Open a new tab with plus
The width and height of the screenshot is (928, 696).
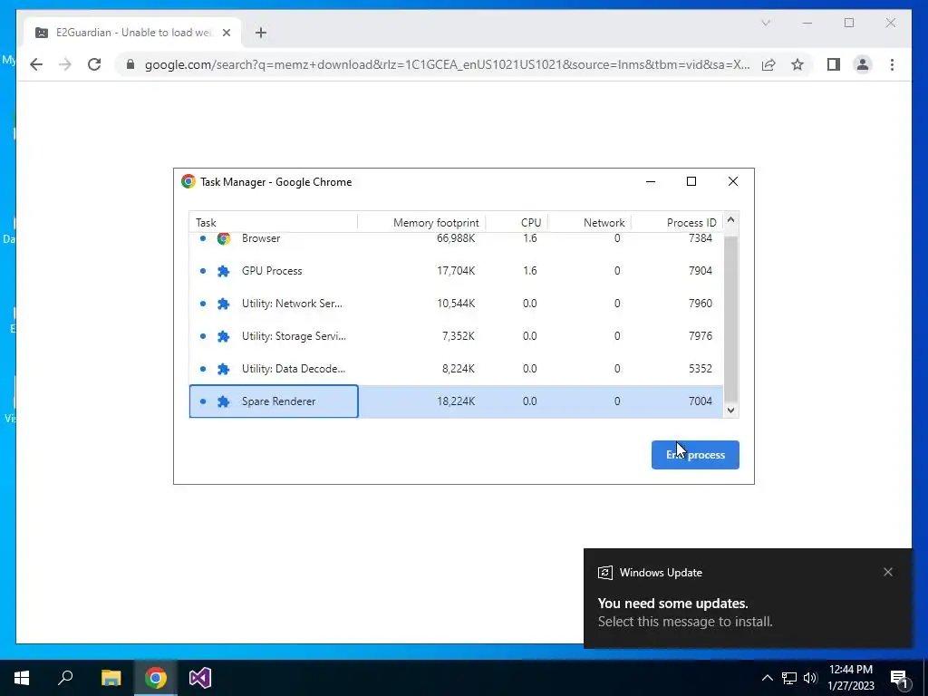261,33
